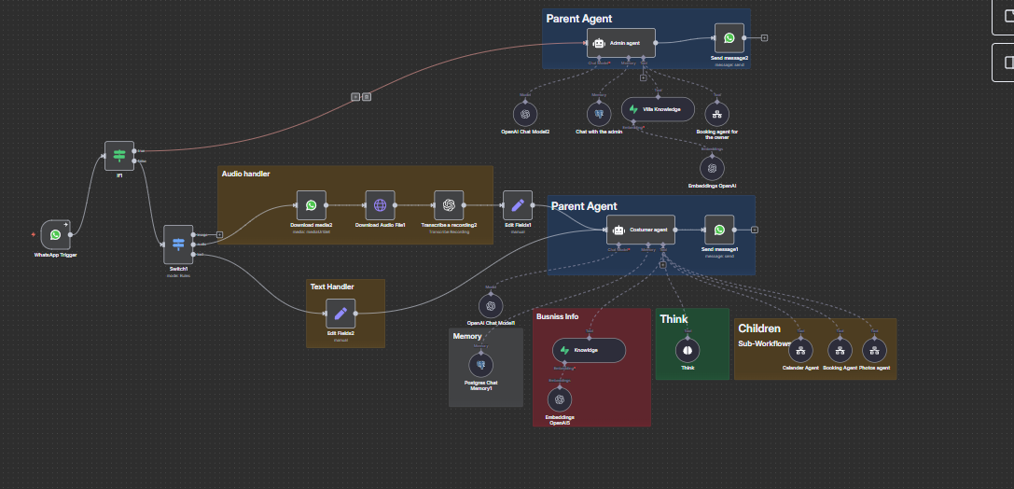The width and height of the screenshot is (1014, 489).
Task: Add a tool below Costumer agent's Tool port
Action: 662,265
